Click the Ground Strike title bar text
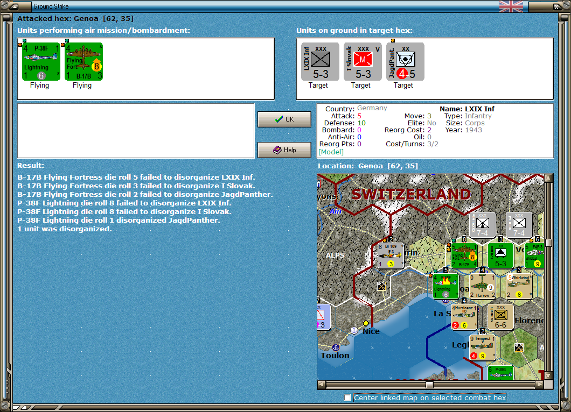The height and width of the screenshot is (412, 571). coord(51,6)
